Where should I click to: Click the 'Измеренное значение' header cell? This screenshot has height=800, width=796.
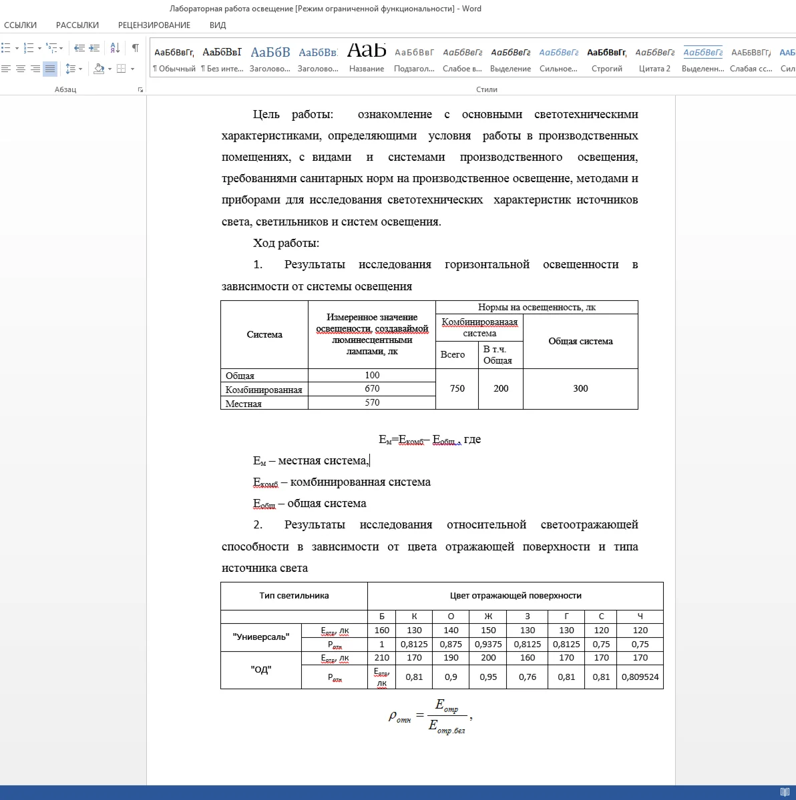tap(372, 335)
